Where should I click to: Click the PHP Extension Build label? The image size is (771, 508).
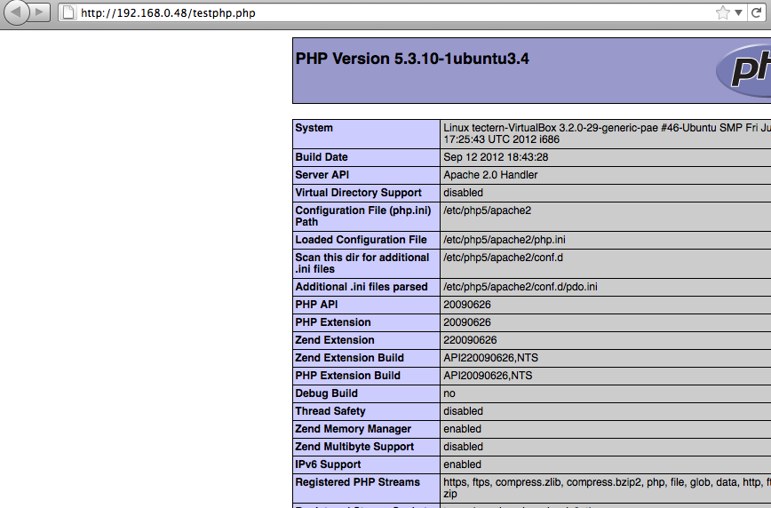[347, 376]
